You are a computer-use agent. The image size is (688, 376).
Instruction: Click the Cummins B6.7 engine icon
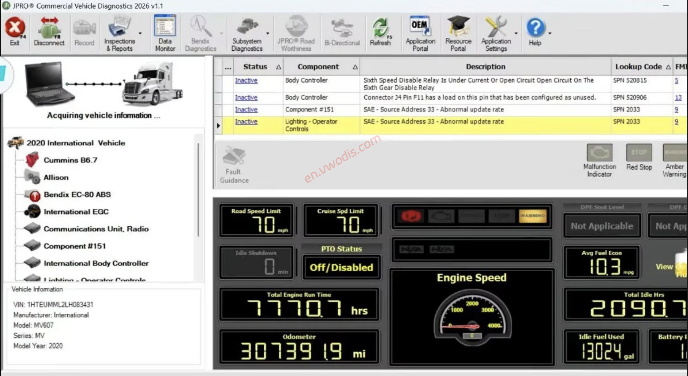coord(32,160)
